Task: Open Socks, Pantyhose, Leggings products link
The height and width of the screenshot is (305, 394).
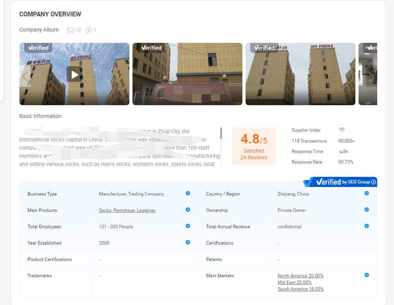Action: pyautogui.click(x=127, y=210)
